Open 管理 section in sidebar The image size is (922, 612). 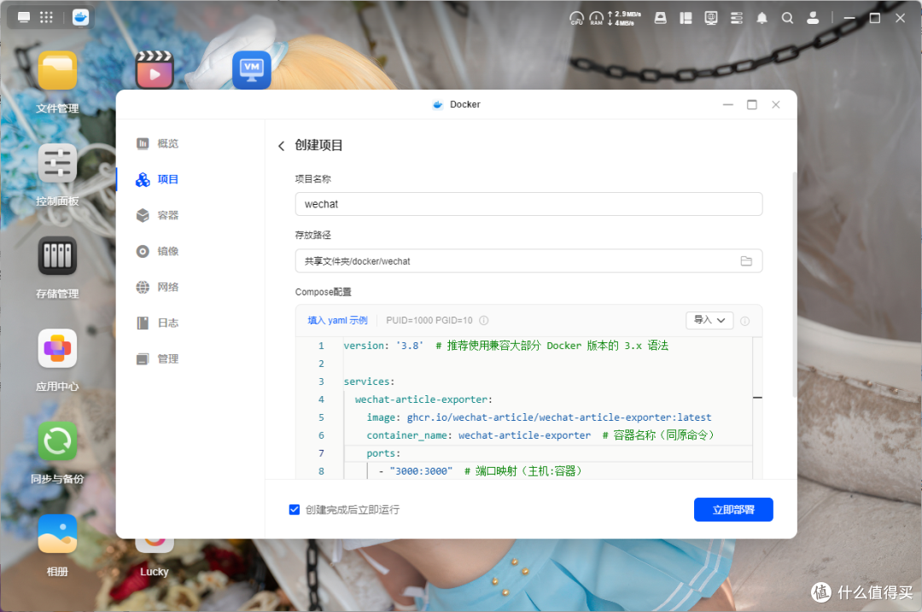[x=158, y=358]
